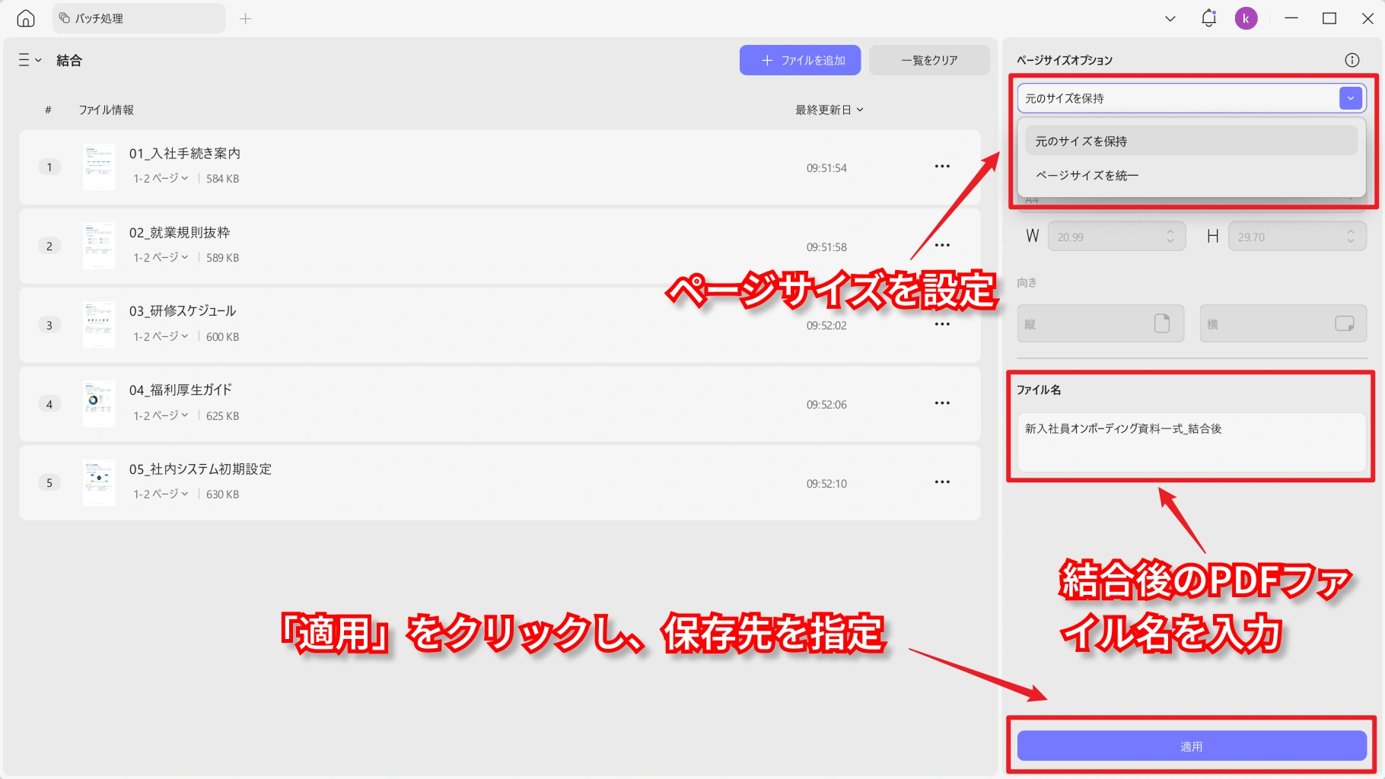Viewport: 1385px width, 779px height.
Task: Select file name 01_入社手続き案内
Action: pyautogui.click(x=185, y=154)
